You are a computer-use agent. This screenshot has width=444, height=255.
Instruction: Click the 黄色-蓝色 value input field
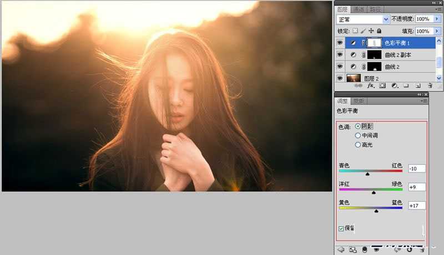[417, 206]
